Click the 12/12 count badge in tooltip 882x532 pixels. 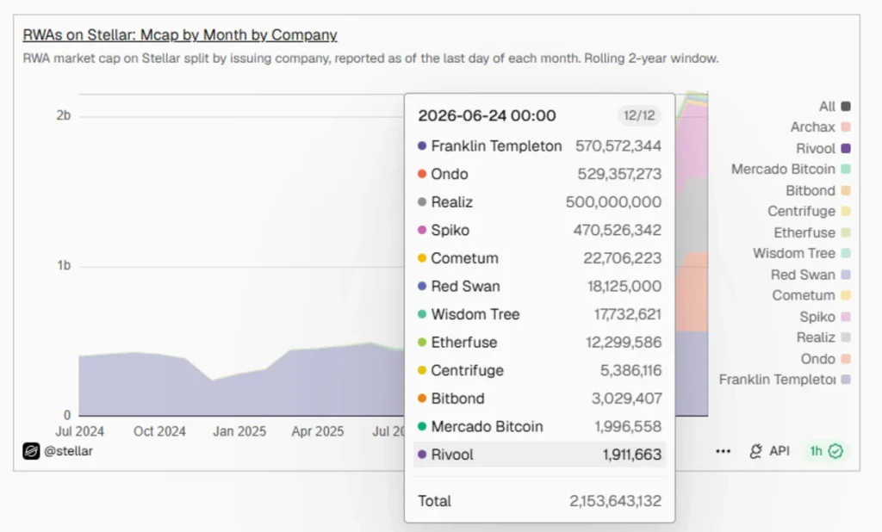(639, 115)
